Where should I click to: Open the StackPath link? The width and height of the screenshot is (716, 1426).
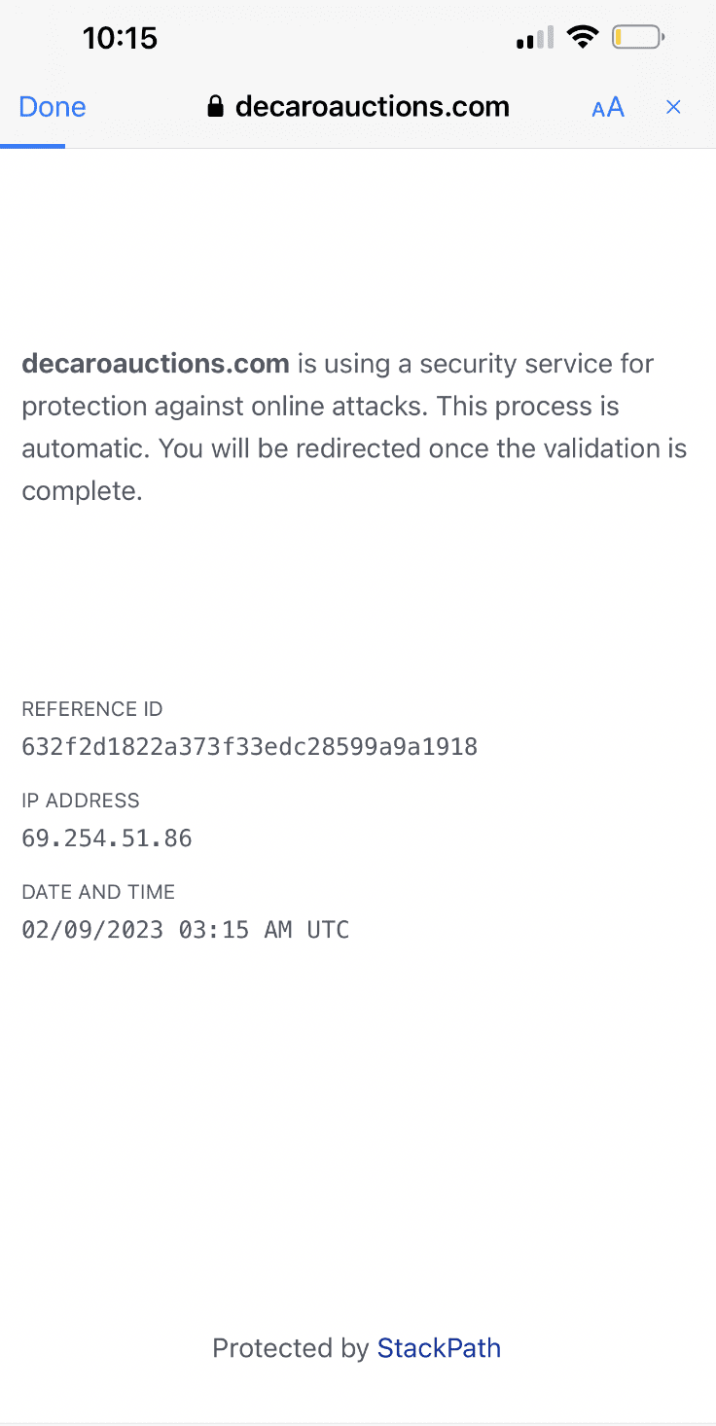coord(439,1348)
